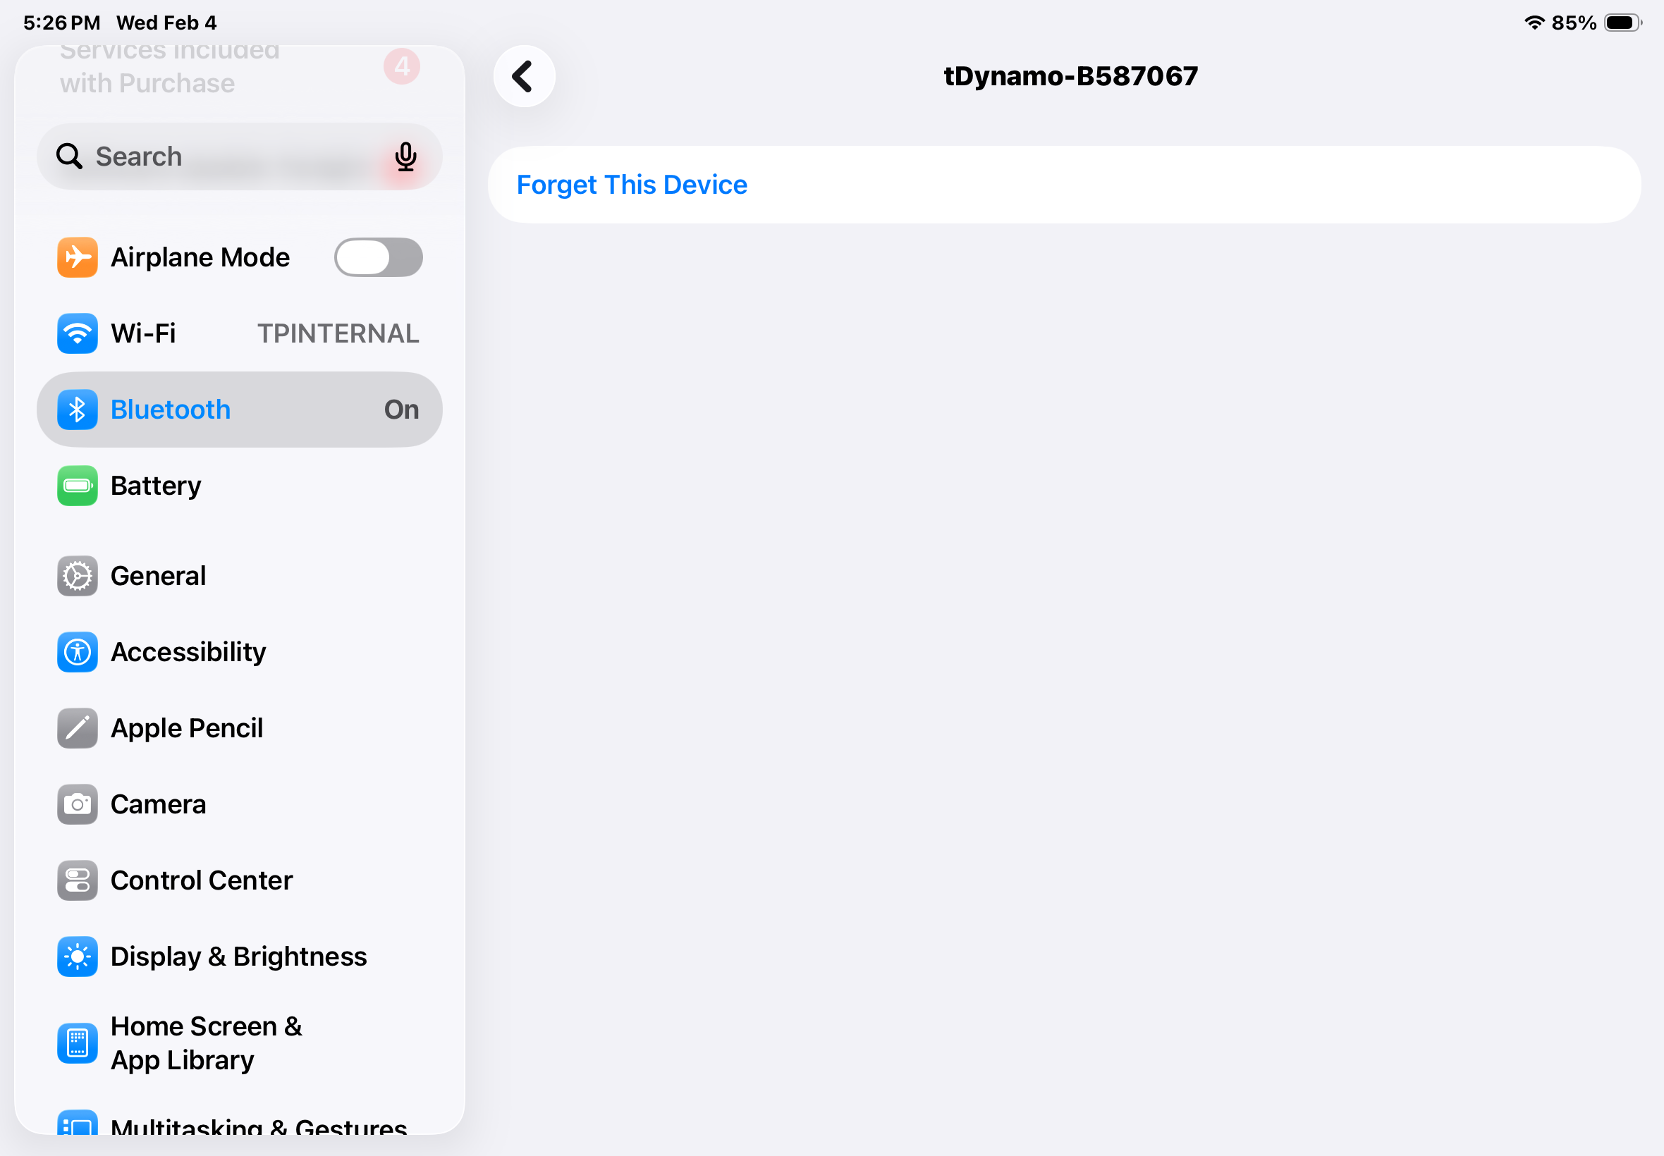This screenshot has width=1664, height=1156.
Task: Tap the battery percentage in status bar
Action: (1574, 23)
